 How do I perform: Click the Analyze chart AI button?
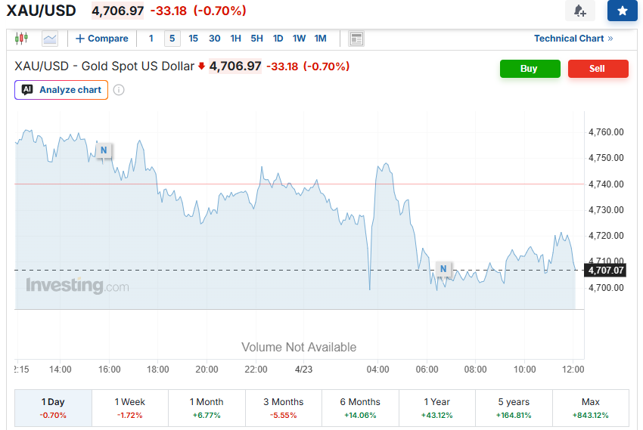coord(61,90)
